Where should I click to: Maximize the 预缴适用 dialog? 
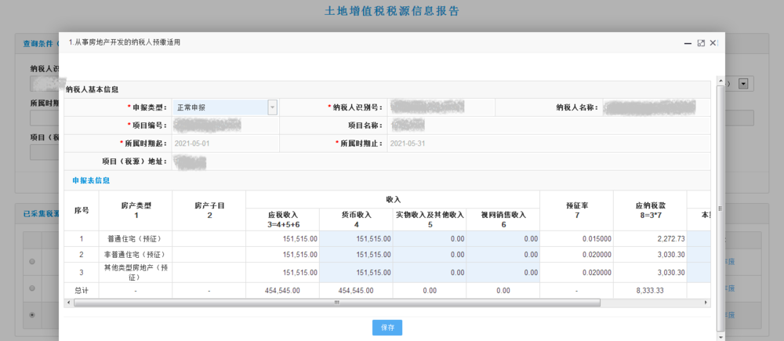(x=701, y=43)
